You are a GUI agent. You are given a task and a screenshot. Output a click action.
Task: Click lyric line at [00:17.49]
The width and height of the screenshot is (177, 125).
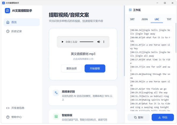click(150, 61)
